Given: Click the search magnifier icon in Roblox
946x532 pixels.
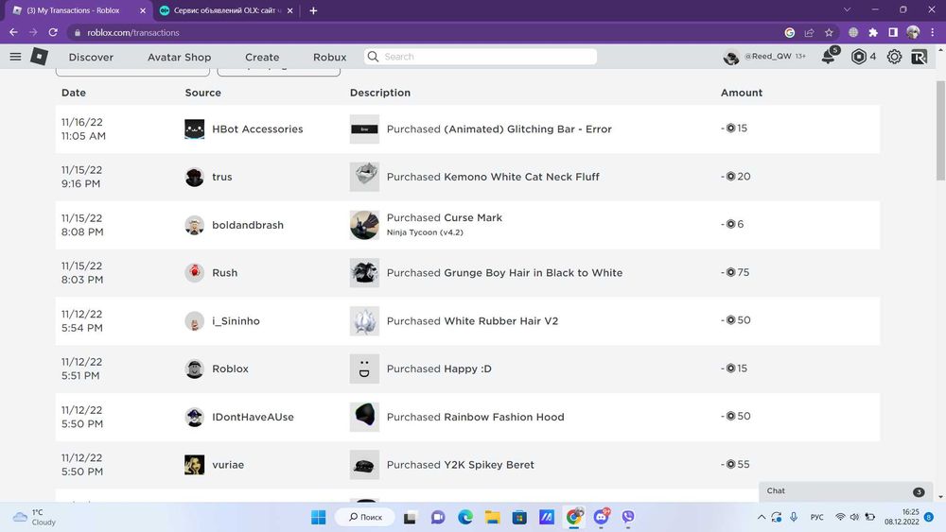Looking at the screenshot, I should click(x=374, y=57).
